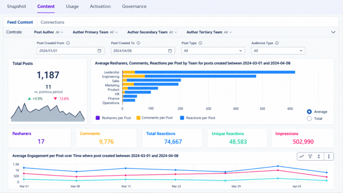The height and width of the screenshot is (193, 343).
Task: Toggle Resharers per Post legend swatch
Action: tap(98, 118)
